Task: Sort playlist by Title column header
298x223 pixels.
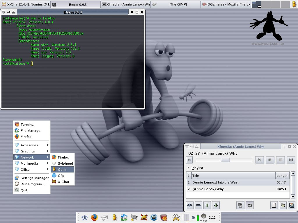Action: [x=233, y=176]
